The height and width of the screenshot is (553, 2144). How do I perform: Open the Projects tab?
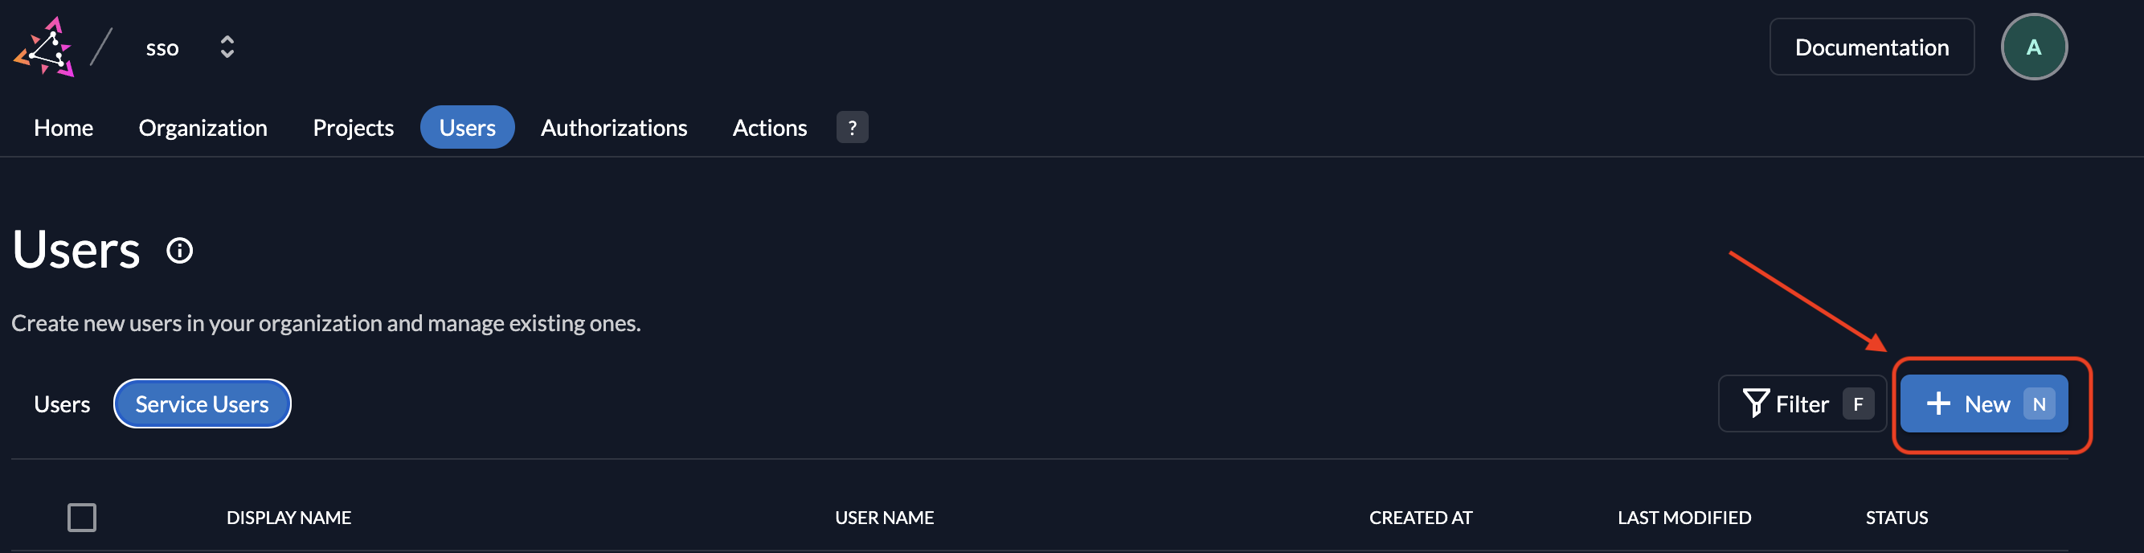tap(353, 128)
